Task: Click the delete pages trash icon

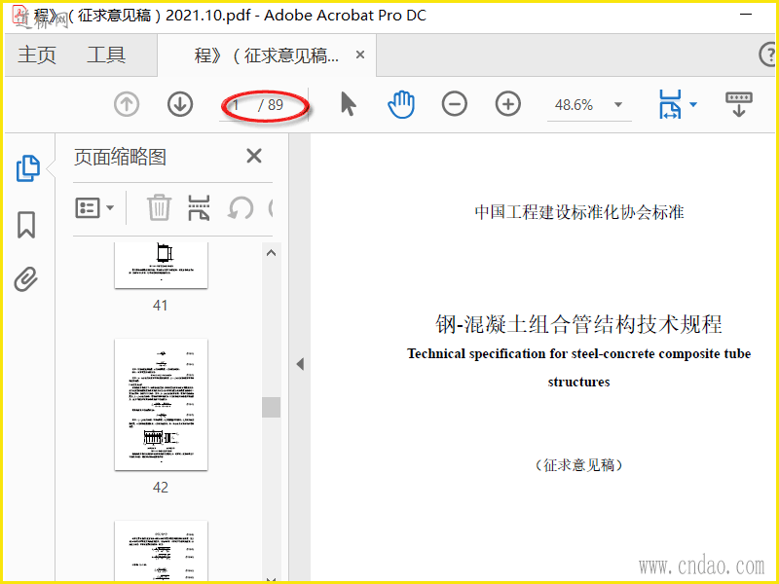Action: (159, 207)
